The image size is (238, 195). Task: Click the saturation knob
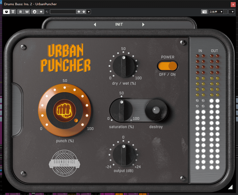coord(121,110)
